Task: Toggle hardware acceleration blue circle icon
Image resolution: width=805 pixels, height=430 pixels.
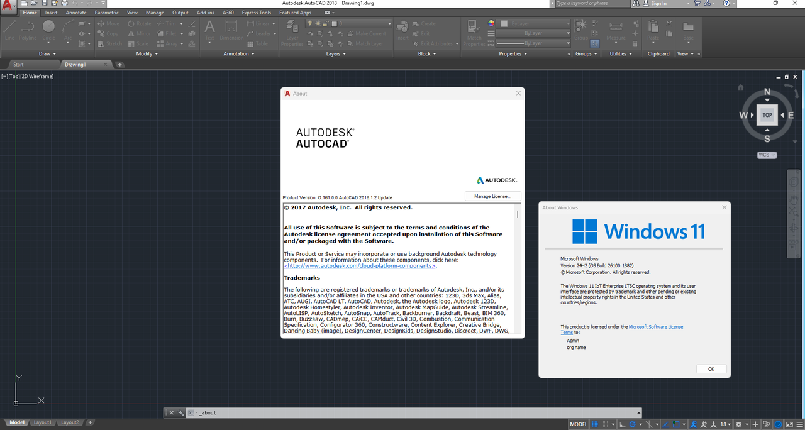Action: 777,424
